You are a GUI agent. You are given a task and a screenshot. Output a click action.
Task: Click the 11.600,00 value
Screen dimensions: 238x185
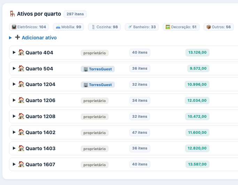coord(197,132)
